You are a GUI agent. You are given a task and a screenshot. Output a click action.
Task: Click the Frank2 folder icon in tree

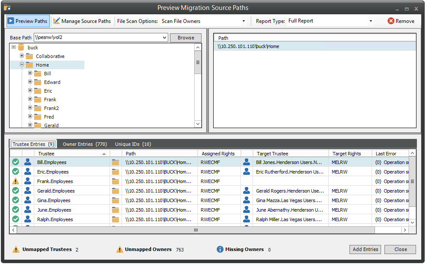(x=38, y=108)
